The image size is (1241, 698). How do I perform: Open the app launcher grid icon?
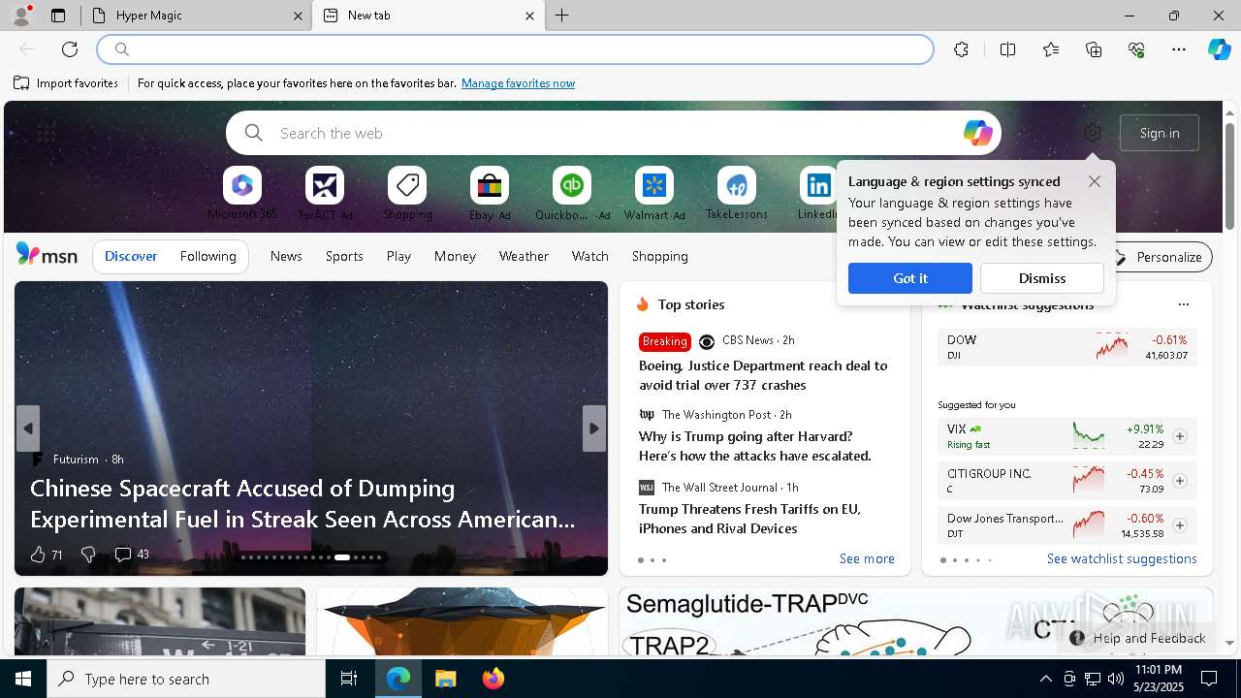(x=46, y=131)
